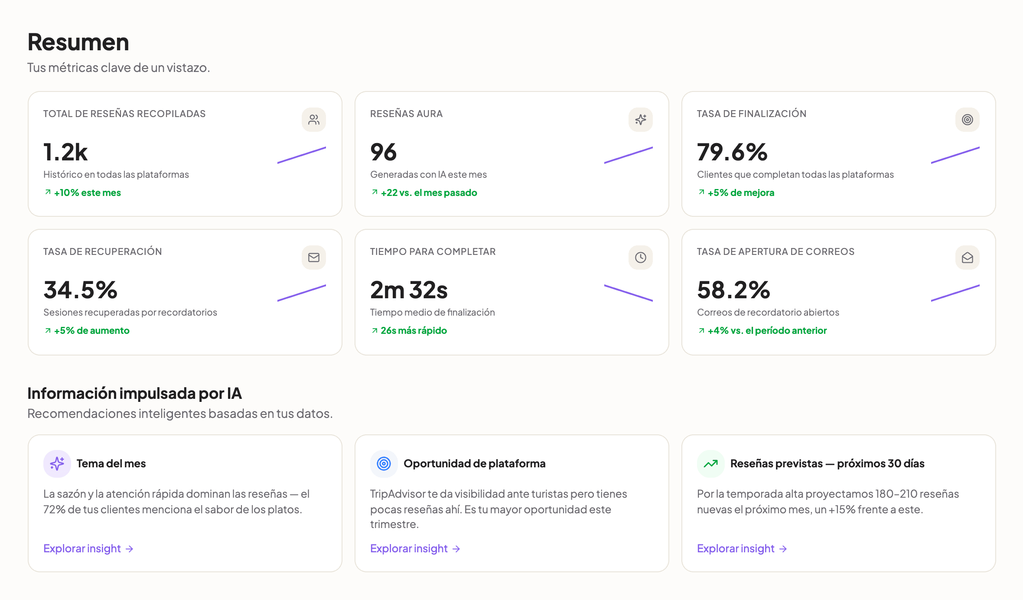Open Explorar insight under Tema del mes
Viewport: 1023px width, 600px height.
(88, 548)
